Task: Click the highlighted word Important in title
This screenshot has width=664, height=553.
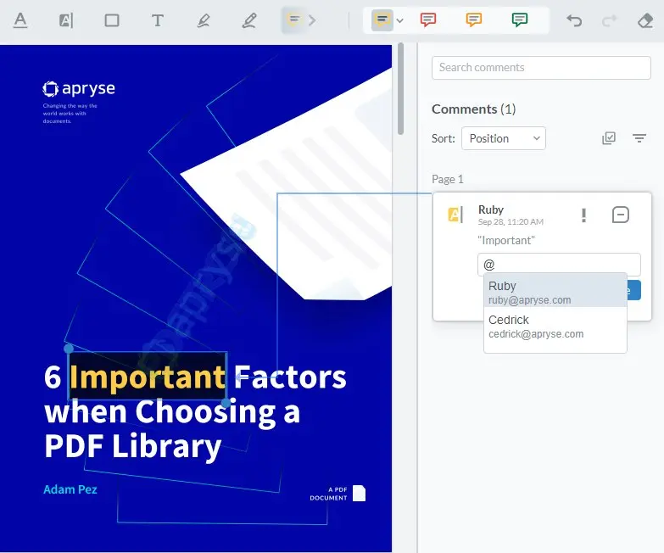Action: click(148, 377)
